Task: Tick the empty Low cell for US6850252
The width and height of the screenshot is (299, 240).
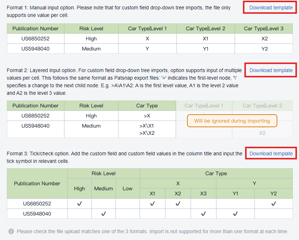Action: coord(127,204)
